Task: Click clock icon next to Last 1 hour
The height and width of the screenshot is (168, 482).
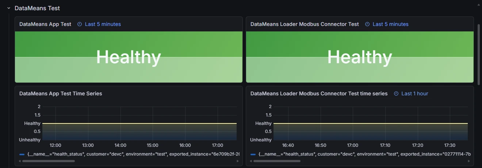Action: point(396,93)
